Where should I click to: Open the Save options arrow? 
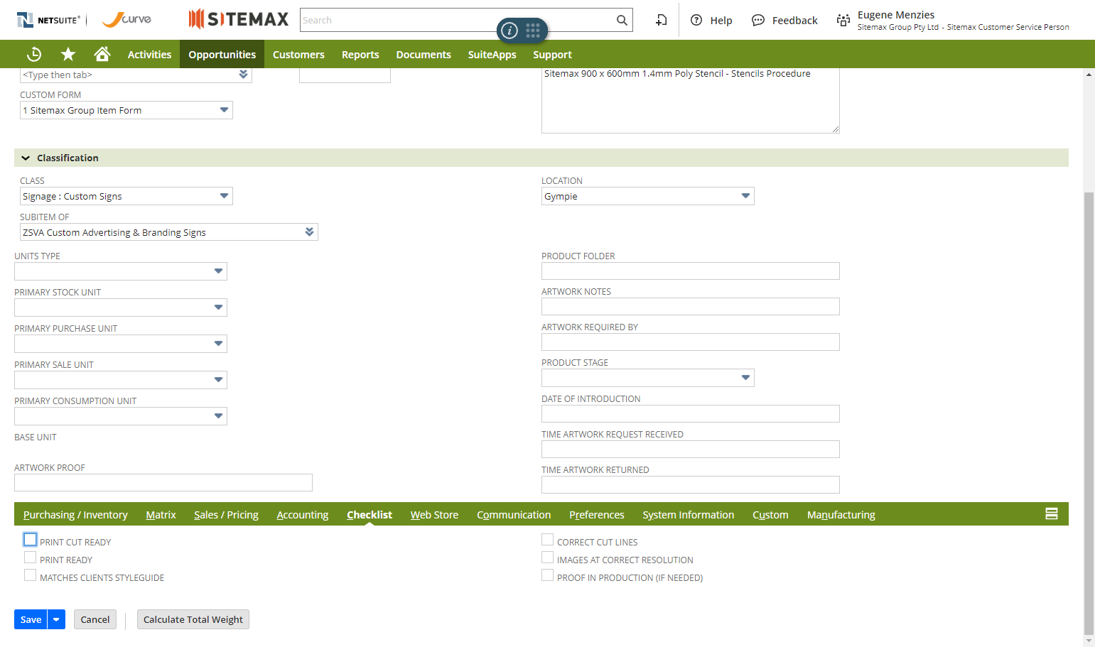56,619
